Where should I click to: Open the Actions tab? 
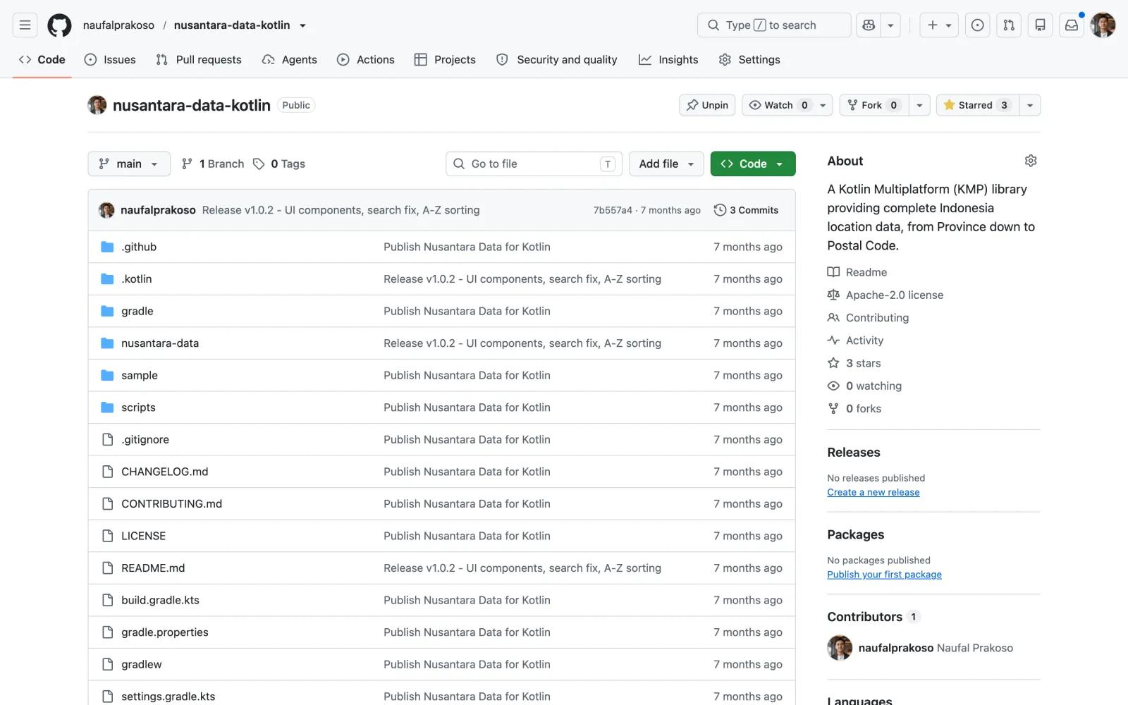366,60
